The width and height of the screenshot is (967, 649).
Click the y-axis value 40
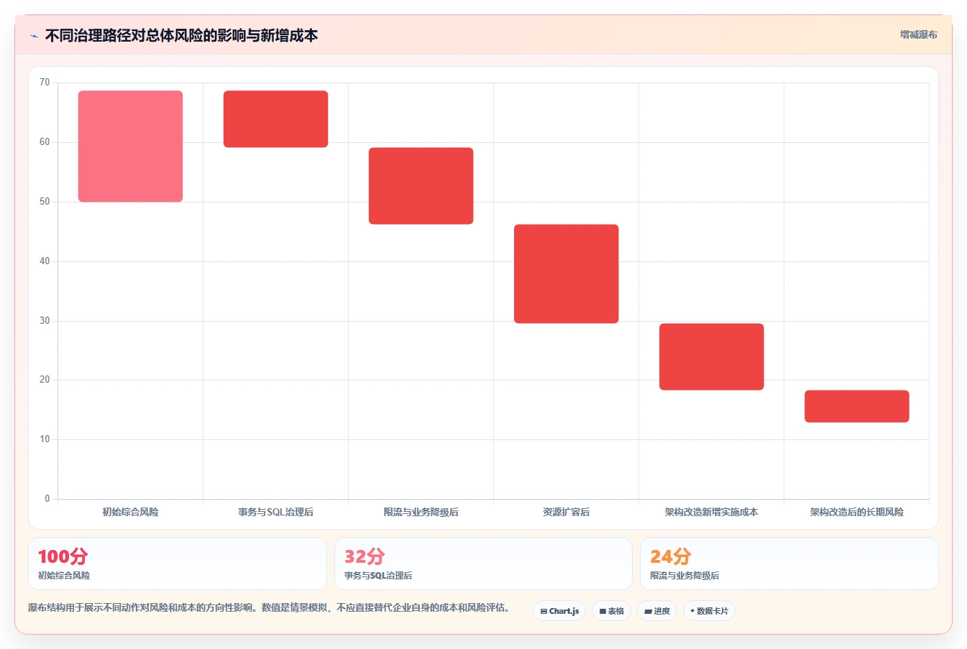tap(45, 261)
